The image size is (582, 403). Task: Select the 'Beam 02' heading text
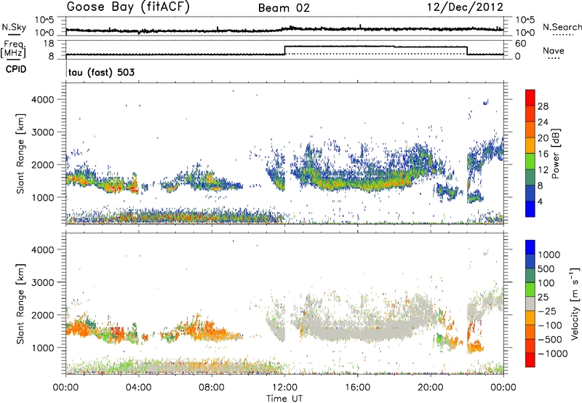284,8
